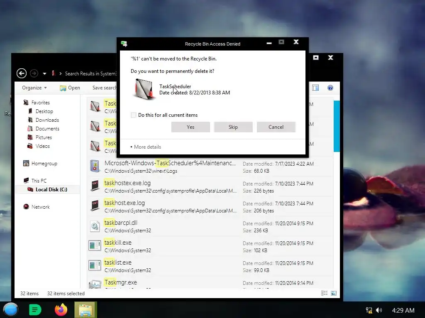Open the Organize menu
425x318 pixels.
[34, 88]
